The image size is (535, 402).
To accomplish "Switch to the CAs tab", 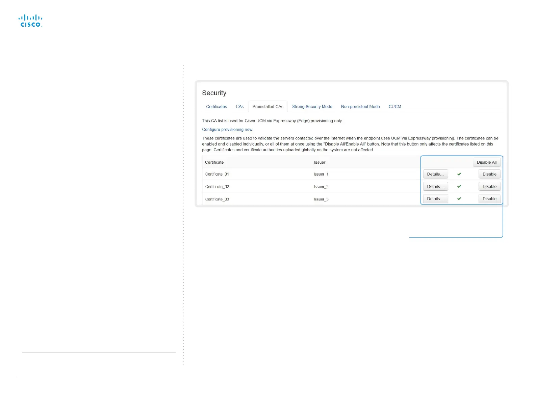I will tap(239, 107).
